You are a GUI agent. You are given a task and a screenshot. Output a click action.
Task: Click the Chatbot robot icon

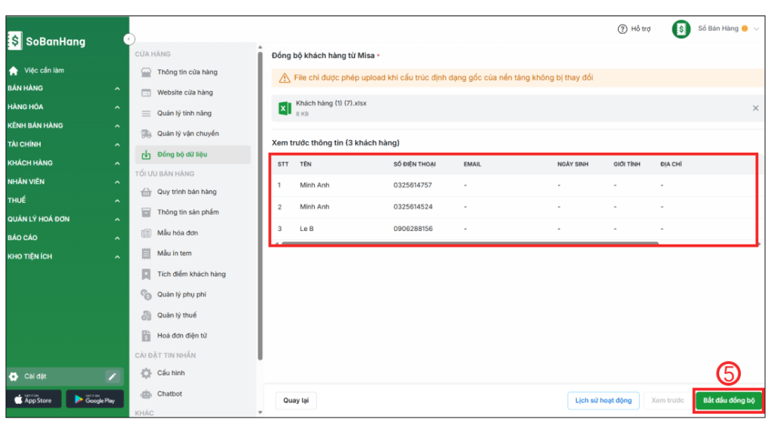click(146, 394)
